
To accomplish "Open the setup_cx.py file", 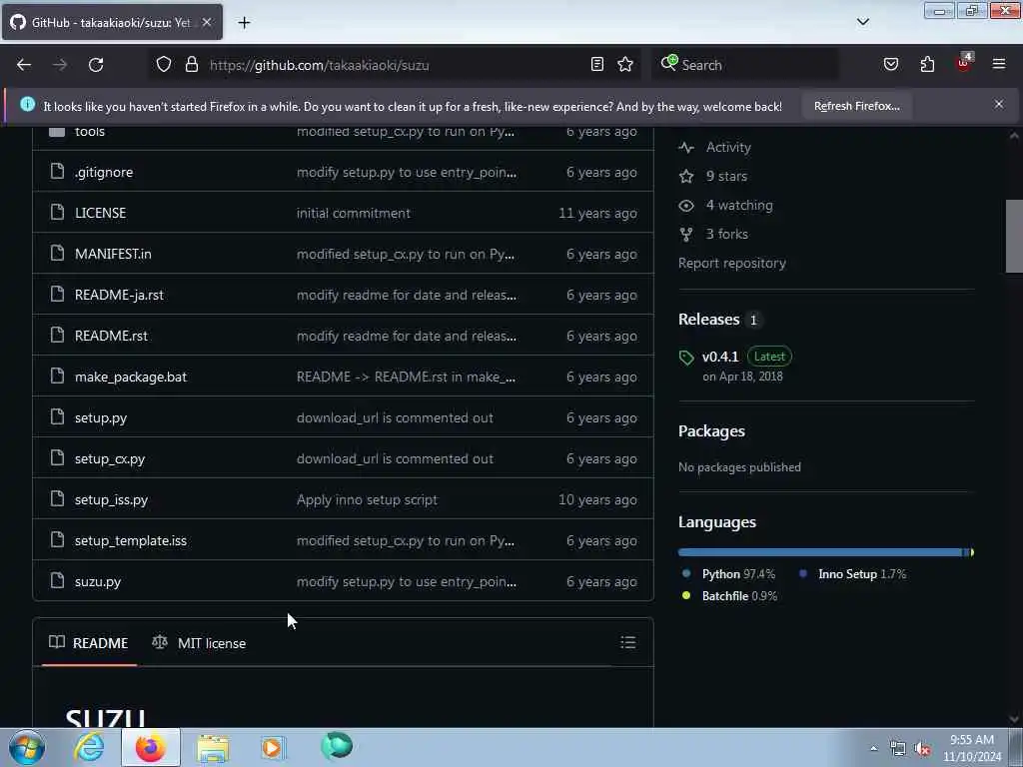I will (110, 459).
